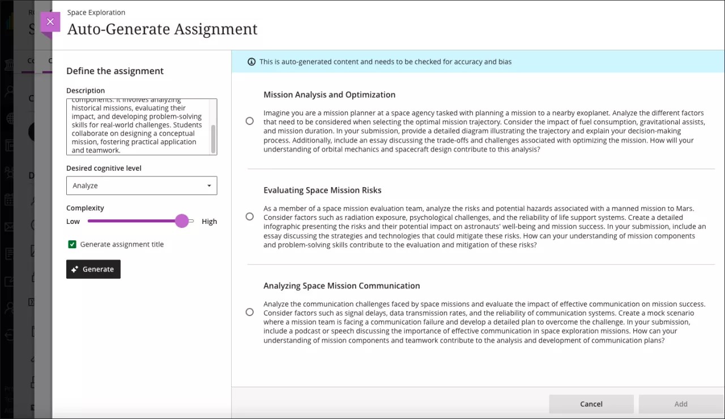
Task: Click the Organizations people icon in sidebar
Action: coord(10,171)
